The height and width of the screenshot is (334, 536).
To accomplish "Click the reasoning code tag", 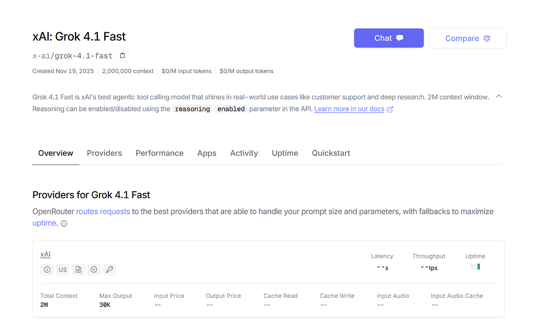I will tap(193, 109).
